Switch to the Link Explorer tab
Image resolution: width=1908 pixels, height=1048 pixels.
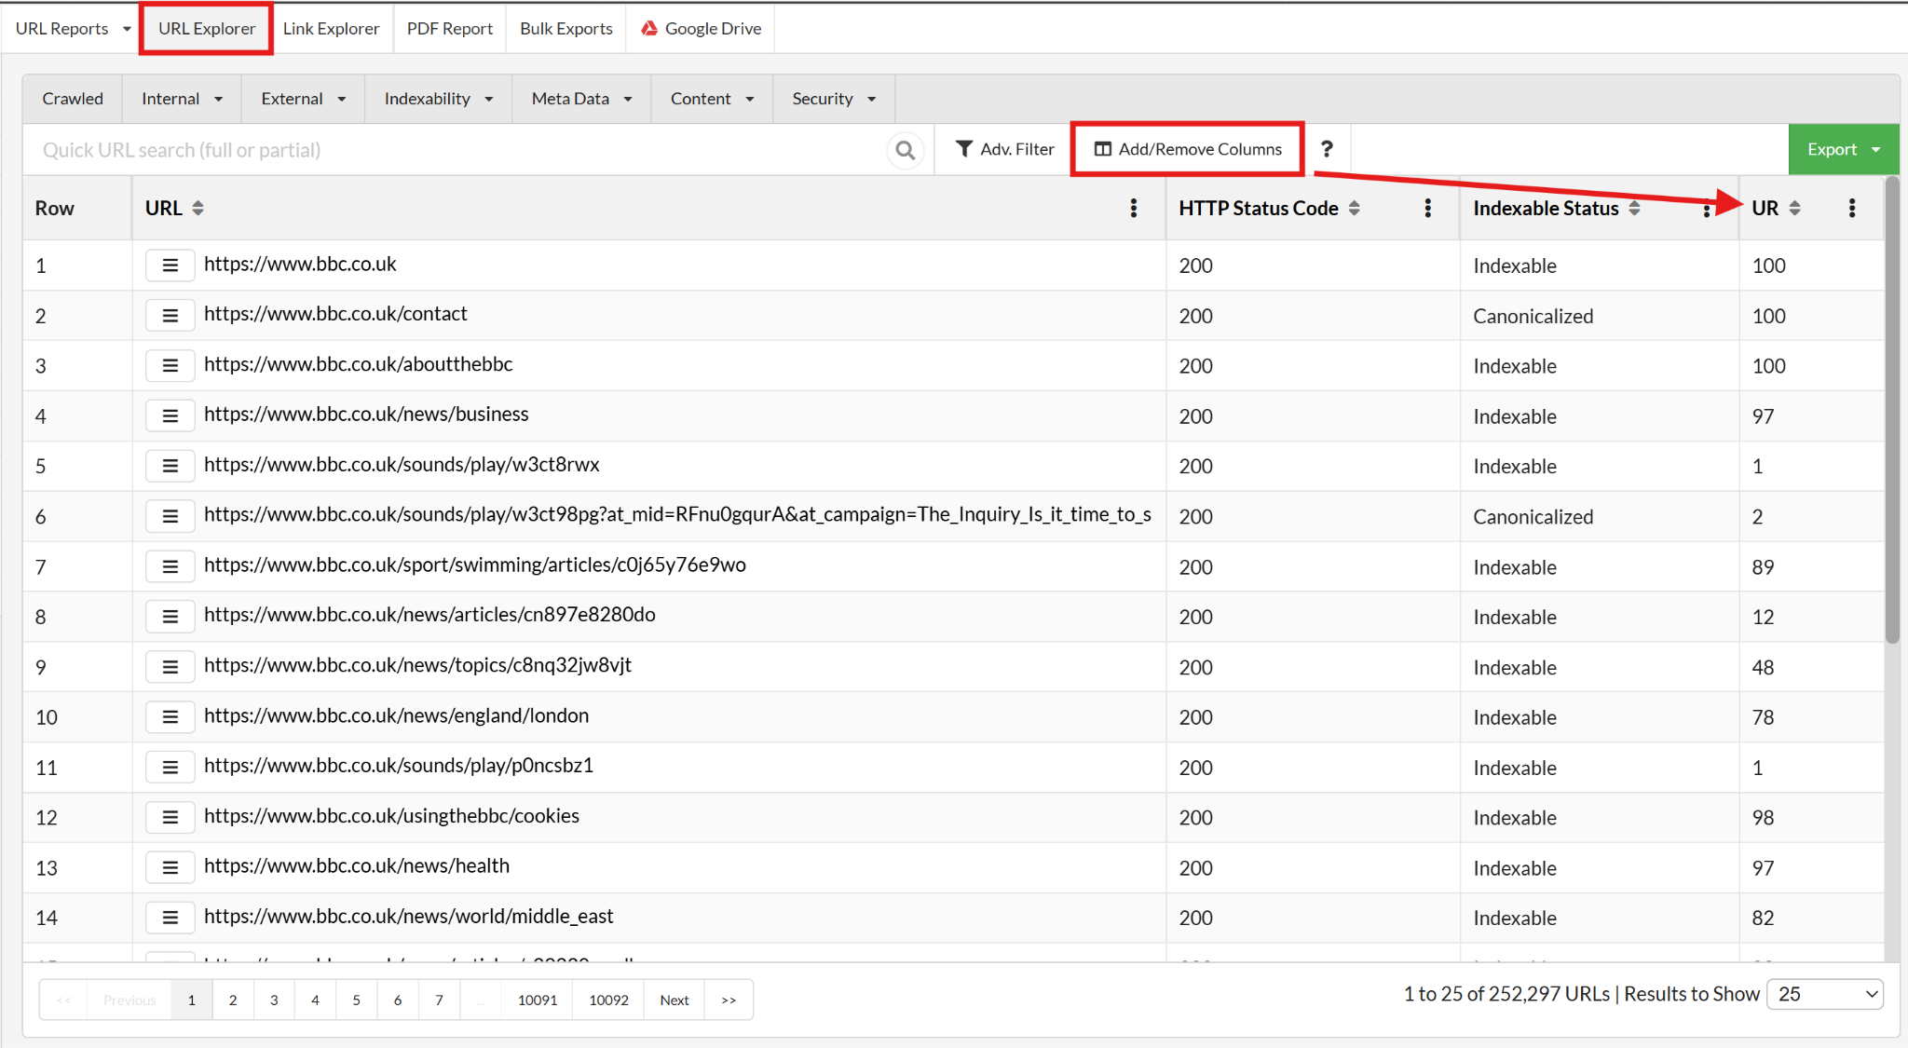(331, 28)
